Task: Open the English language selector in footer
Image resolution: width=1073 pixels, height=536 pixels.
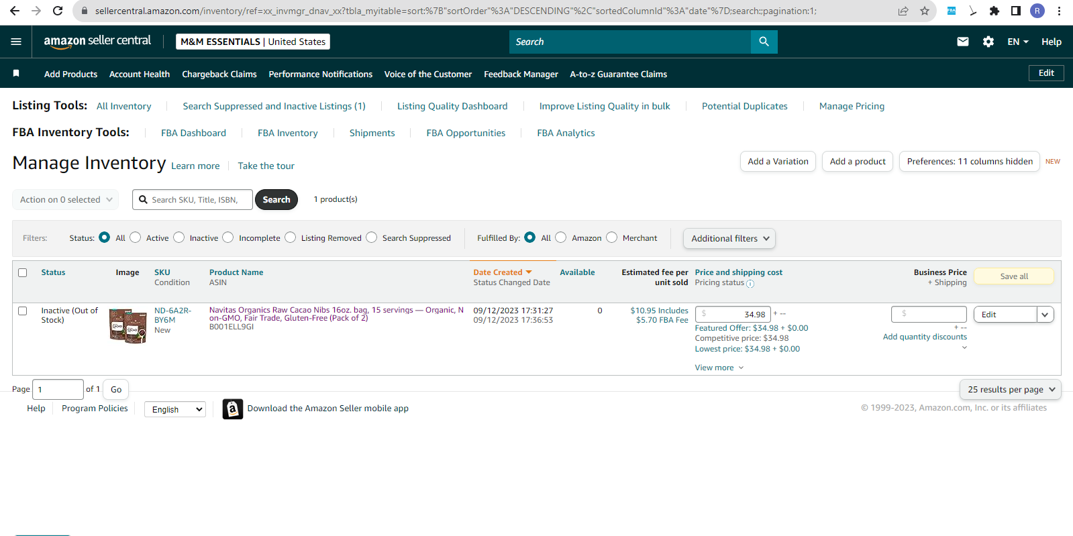Action: coord(175,409)
